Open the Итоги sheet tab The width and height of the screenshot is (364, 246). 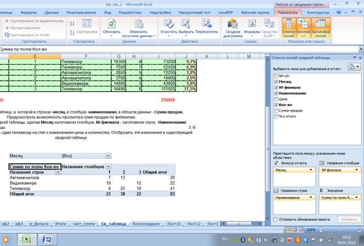click(x=61, y=224)
